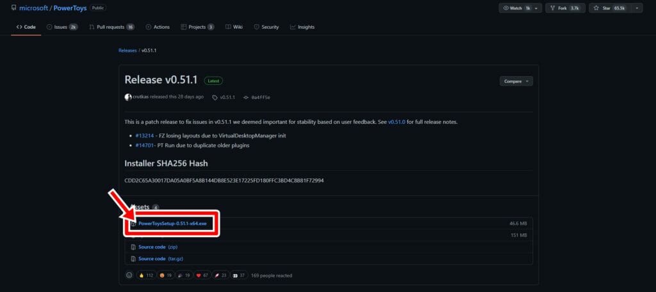Image resolution: width=656 pixels, height=292 pixels.
Task: Click the 151 MB file size
Action: (x=519, y=235)
